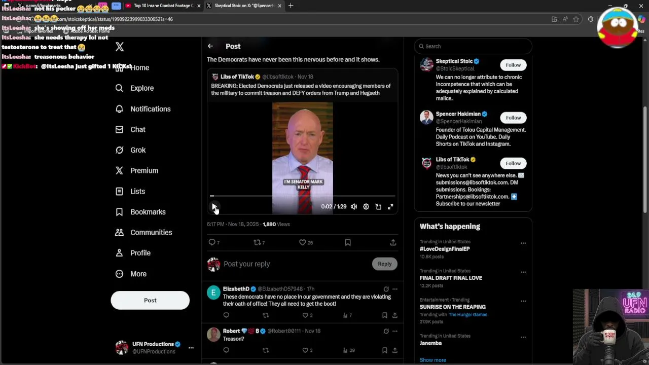Open a new browser tab

point(291,6)
